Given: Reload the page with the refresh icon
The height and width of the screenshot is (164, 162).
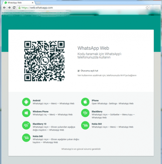Looking at the screenshot, I should pyautogui.click(x=14, y=8).
